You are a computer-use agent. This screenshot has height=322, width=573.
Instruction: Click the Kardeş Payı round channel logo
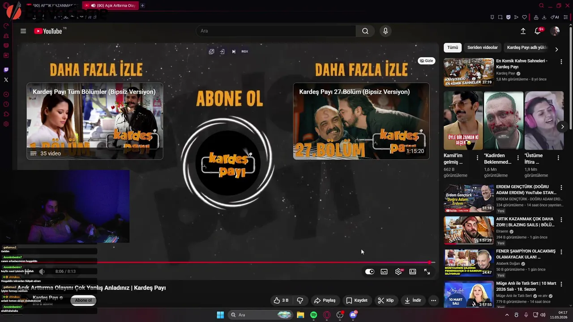coord(228,163)
